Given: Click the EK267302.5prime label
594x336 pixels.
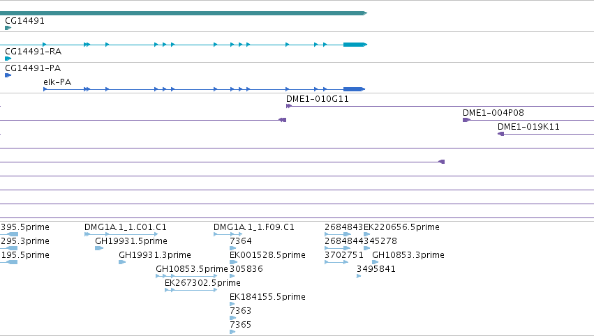Looking at the screenshot, I should point(202,283).
